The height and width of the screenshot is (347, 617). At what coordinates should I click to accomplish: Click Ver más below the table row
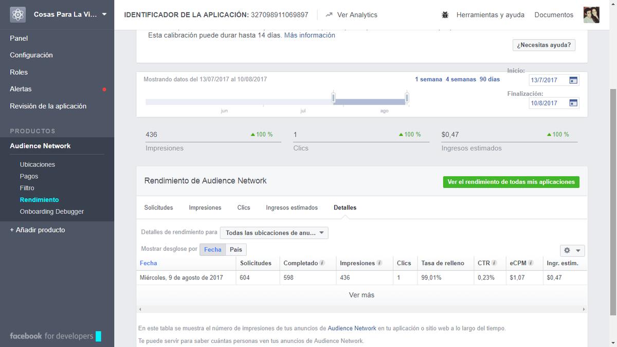coord(361,295)
